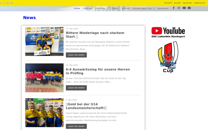
Task: Open the YouTube GSC Liebenfels Stocksport logo
Action: click(x=168, y=32)
